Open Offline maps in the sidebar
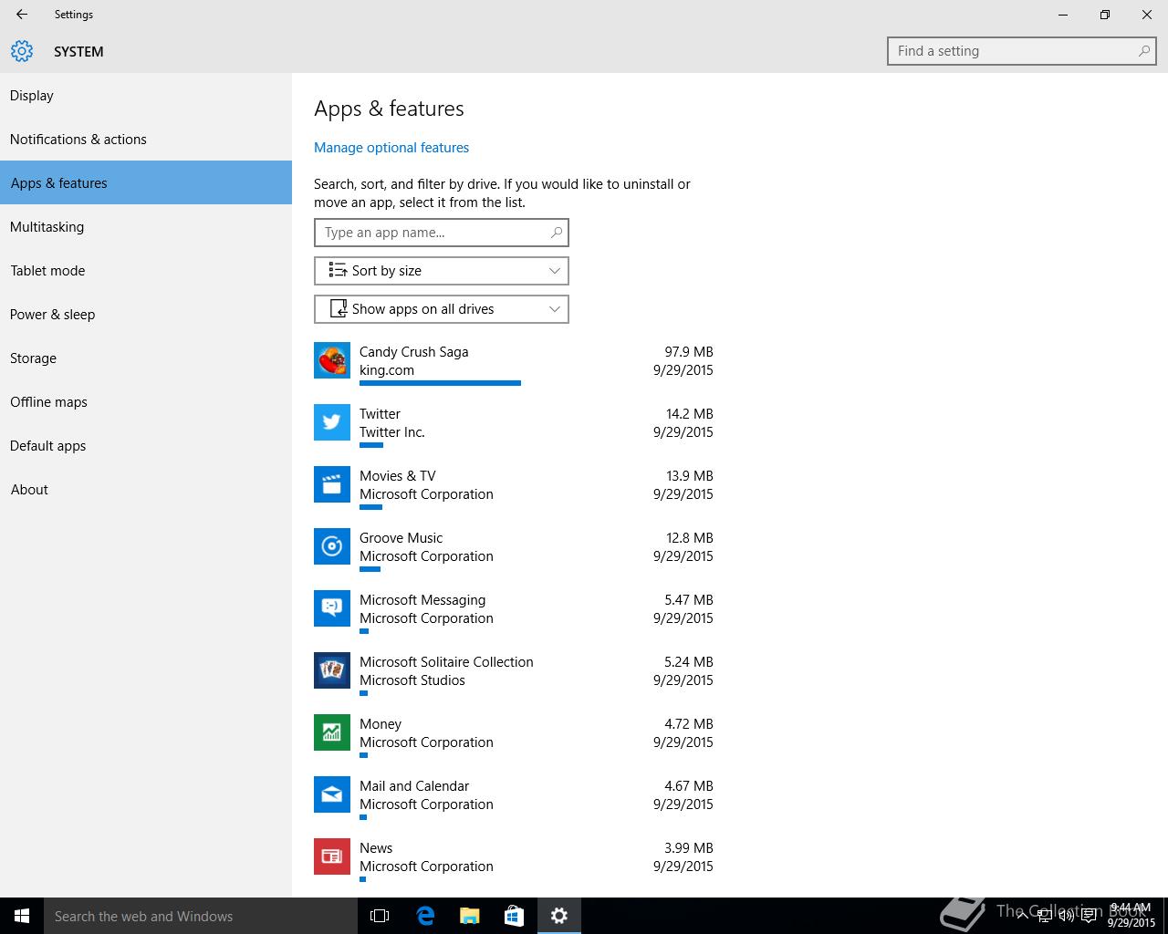1168x934 pixels. tap(146, 401)
